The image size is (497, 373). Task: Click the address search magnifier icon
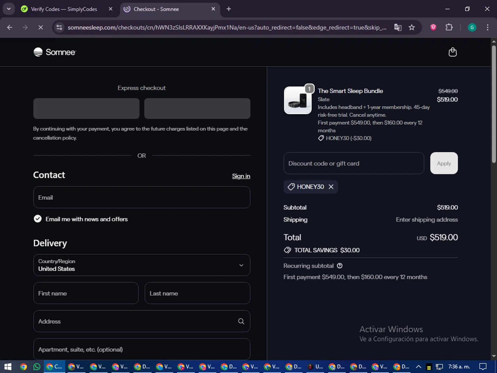tap(241, 321)
